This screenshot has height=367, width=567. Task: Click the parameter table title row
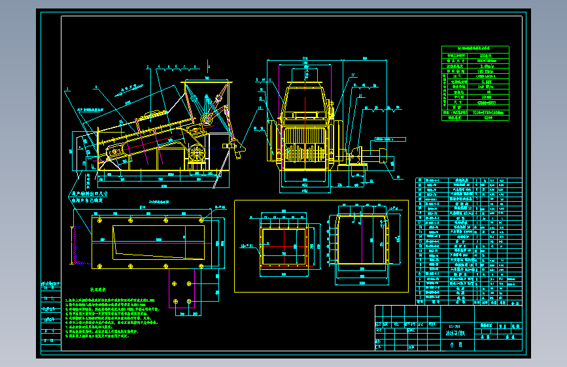click(475, 48)
